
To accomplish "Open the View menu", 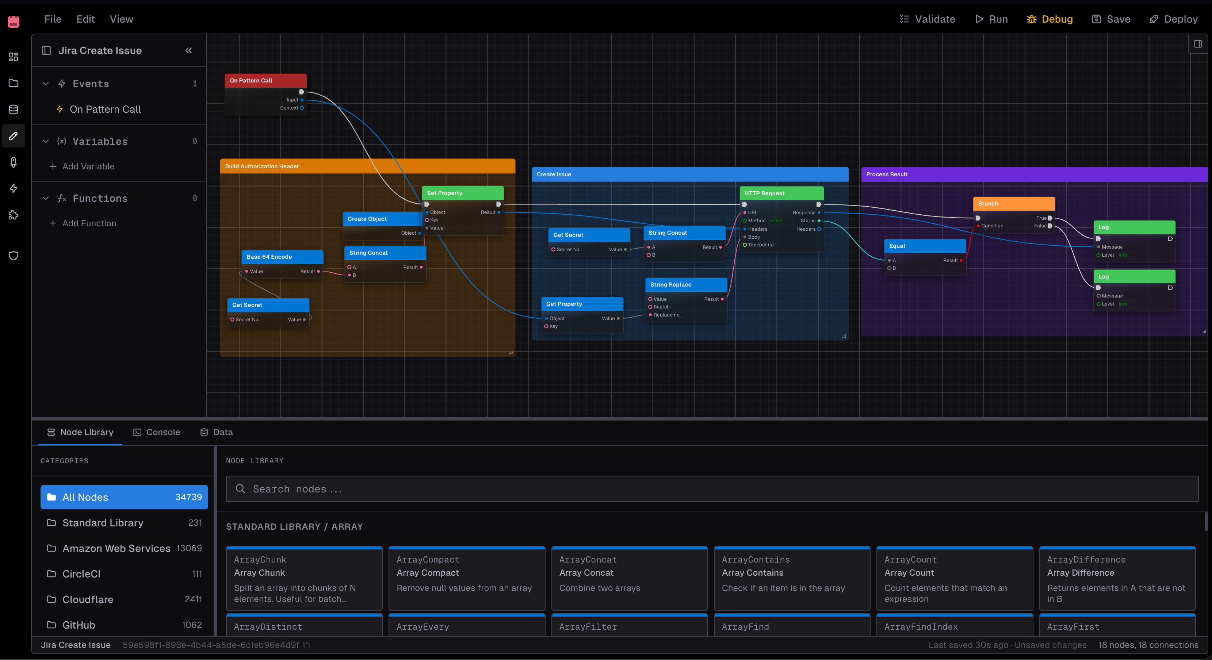I will (x=121, y=19).
